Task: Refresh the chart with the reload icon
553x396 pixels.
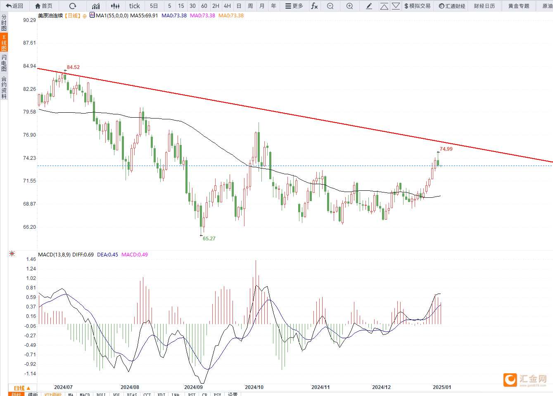Action: (x=73, y=6)
